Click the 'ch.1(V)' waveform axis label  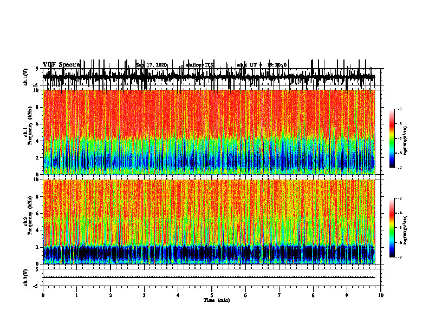point(26,77)
